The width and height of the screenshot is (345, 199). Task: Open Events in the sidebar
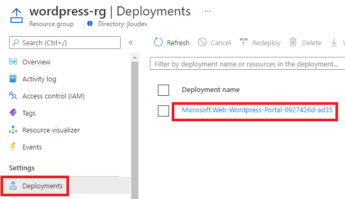tap(32, 147)
